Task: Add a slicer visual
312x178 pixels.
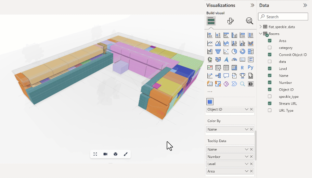Action: click(x=218, y=68)
